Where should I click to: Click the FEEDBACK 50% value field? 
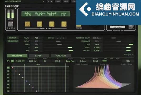pos(97,41)
